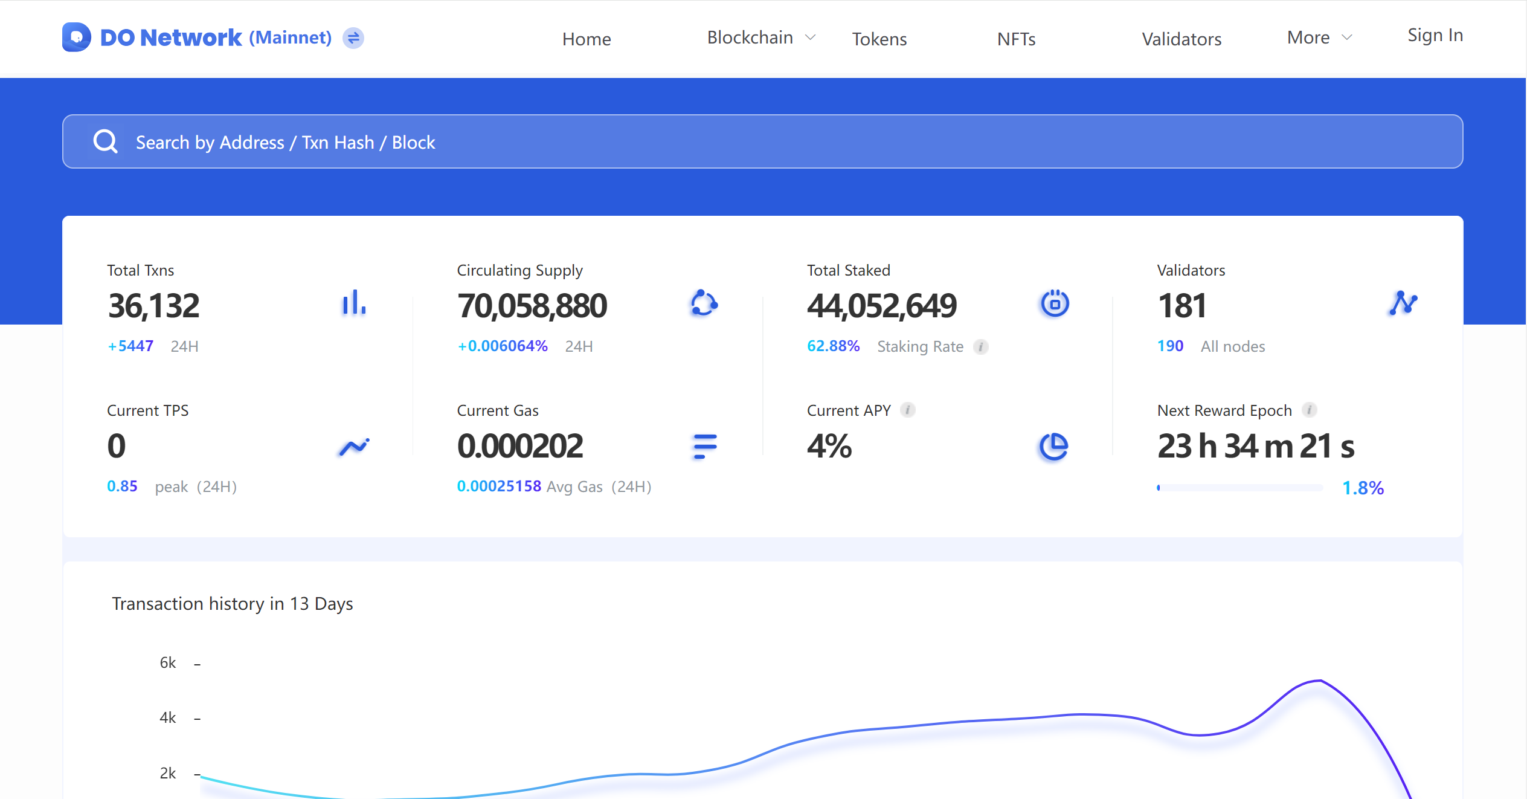Click the Next Reward Epoch info icon
This screenshot has width=1527, height=799.
coord(1309,410)
